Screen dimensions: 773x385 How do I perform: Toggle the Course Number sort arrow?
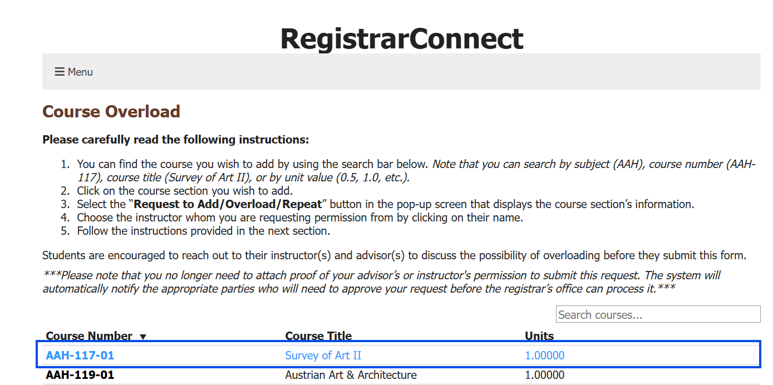(143, 337)
